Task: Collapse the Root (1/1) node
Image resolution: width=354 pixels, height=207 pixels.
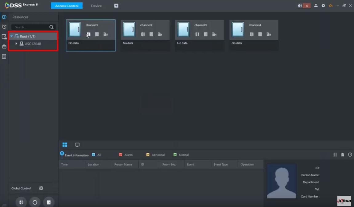Action: [x=11, y=36]
